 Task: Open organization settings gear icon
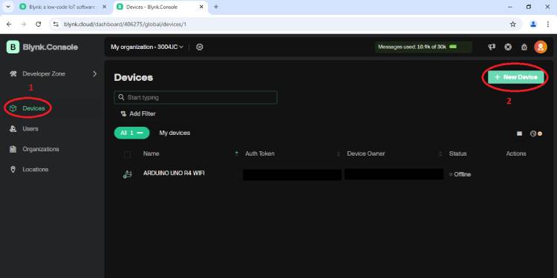click(x=200, y=47)
